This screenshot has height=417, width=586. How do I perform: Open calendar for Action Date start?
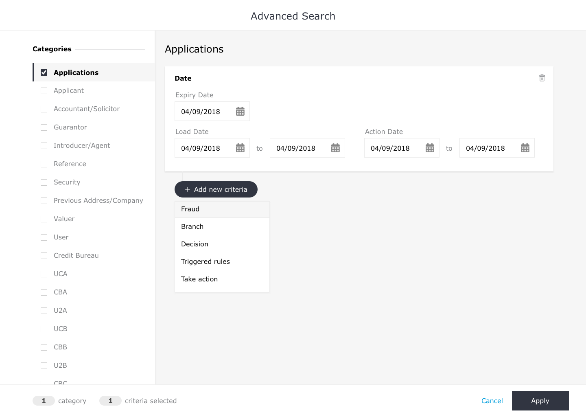(x=430, y=148)
